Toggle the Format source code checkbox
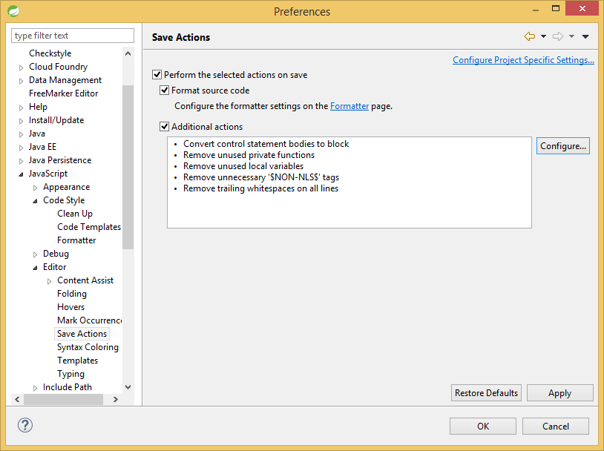The width and height of the screenshot is (604, 451). tap(165, 90)
